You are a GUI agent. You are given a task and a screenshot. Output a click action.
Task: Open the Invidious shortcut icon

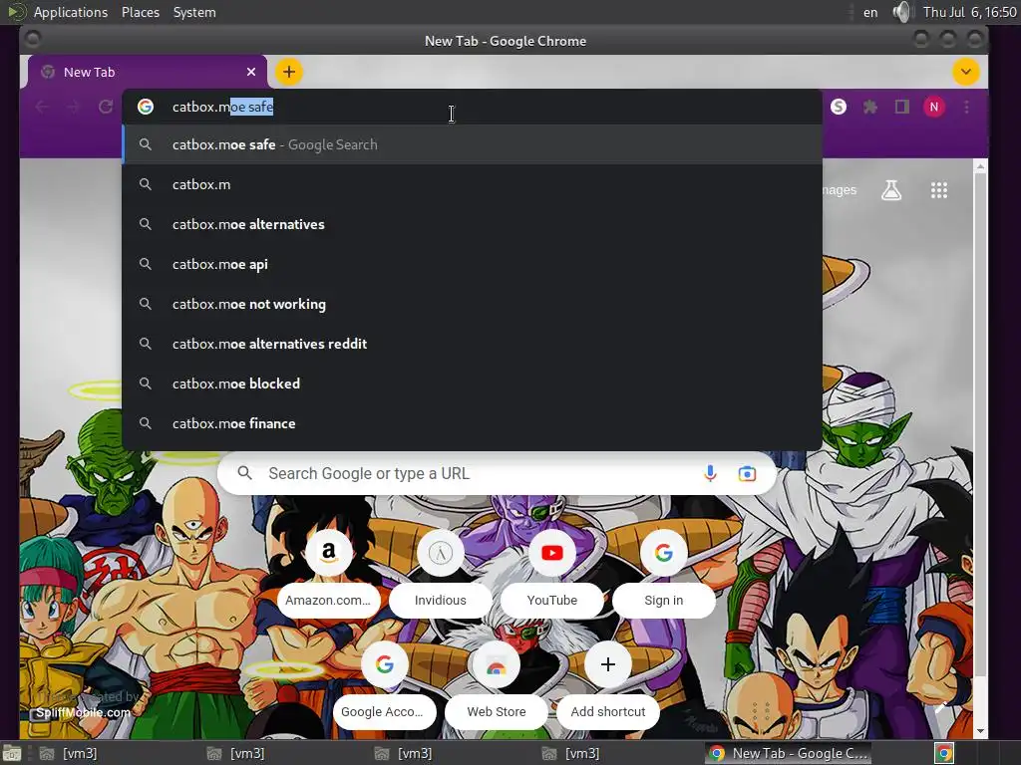click(x=441, y=553)
